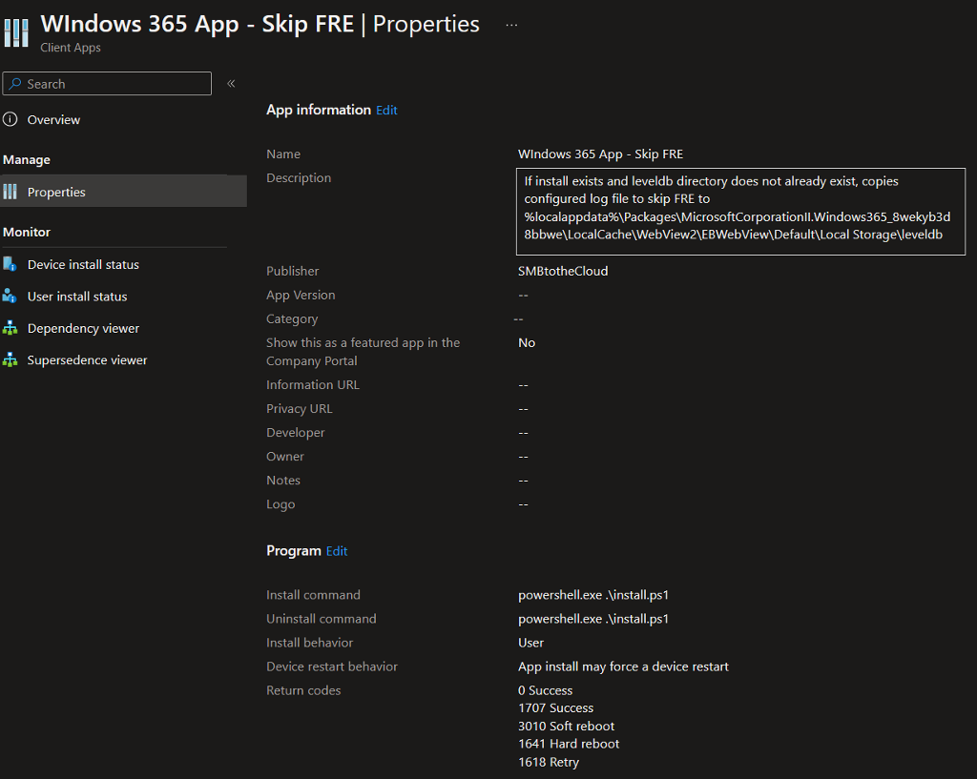
Task: Click inside the Description text box
Action: click(x=739, y=212)
